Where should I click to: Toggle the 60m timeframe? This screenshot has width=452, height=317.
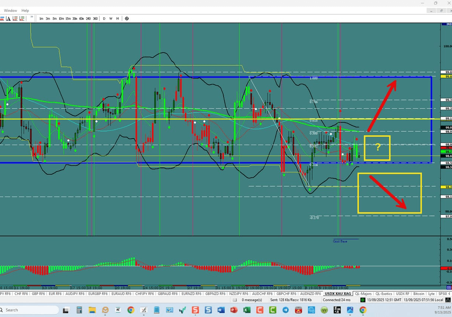pos(82,18)
